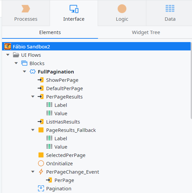Select the Elements sub-tab
This screenshot has height=193, width=192.
click(x=50, y=32)
